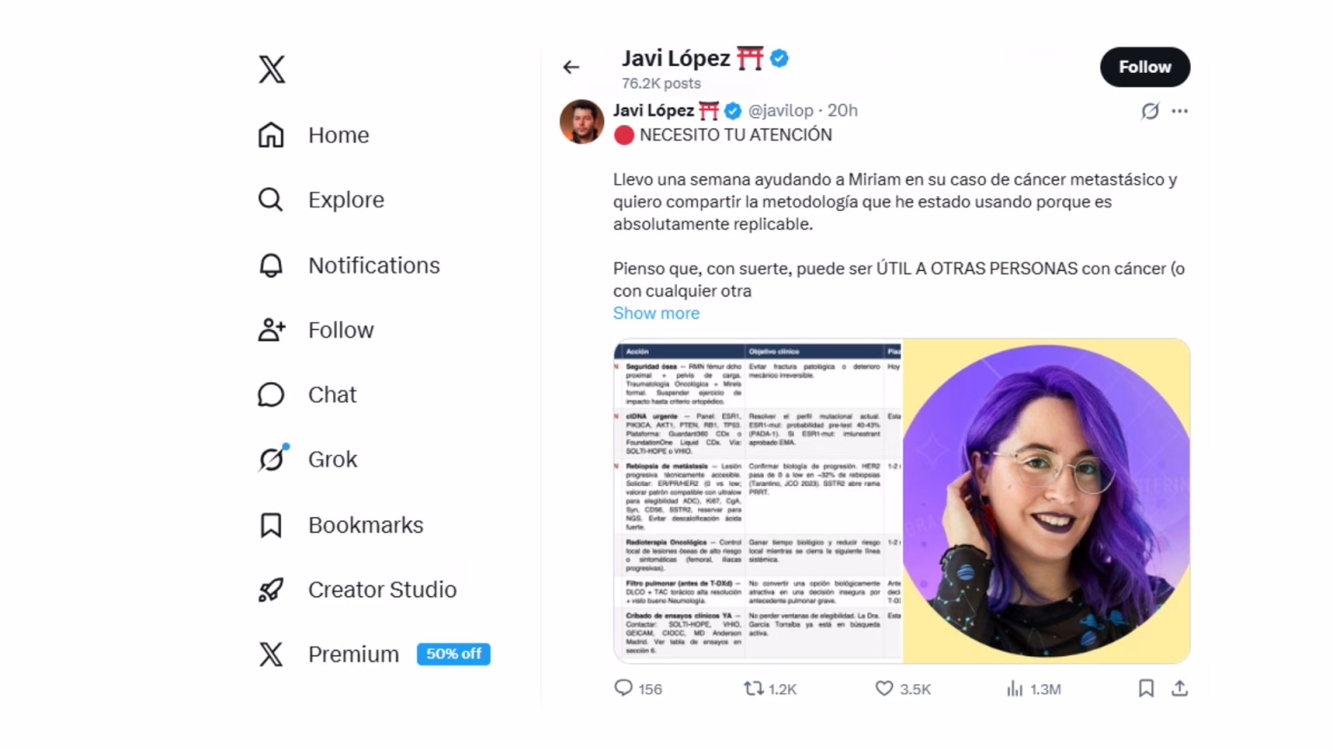Image resolution: width=1333 pixels, height=750 pixels.
Task: Open Grok explain icon on post
Action: (1150, 111)
